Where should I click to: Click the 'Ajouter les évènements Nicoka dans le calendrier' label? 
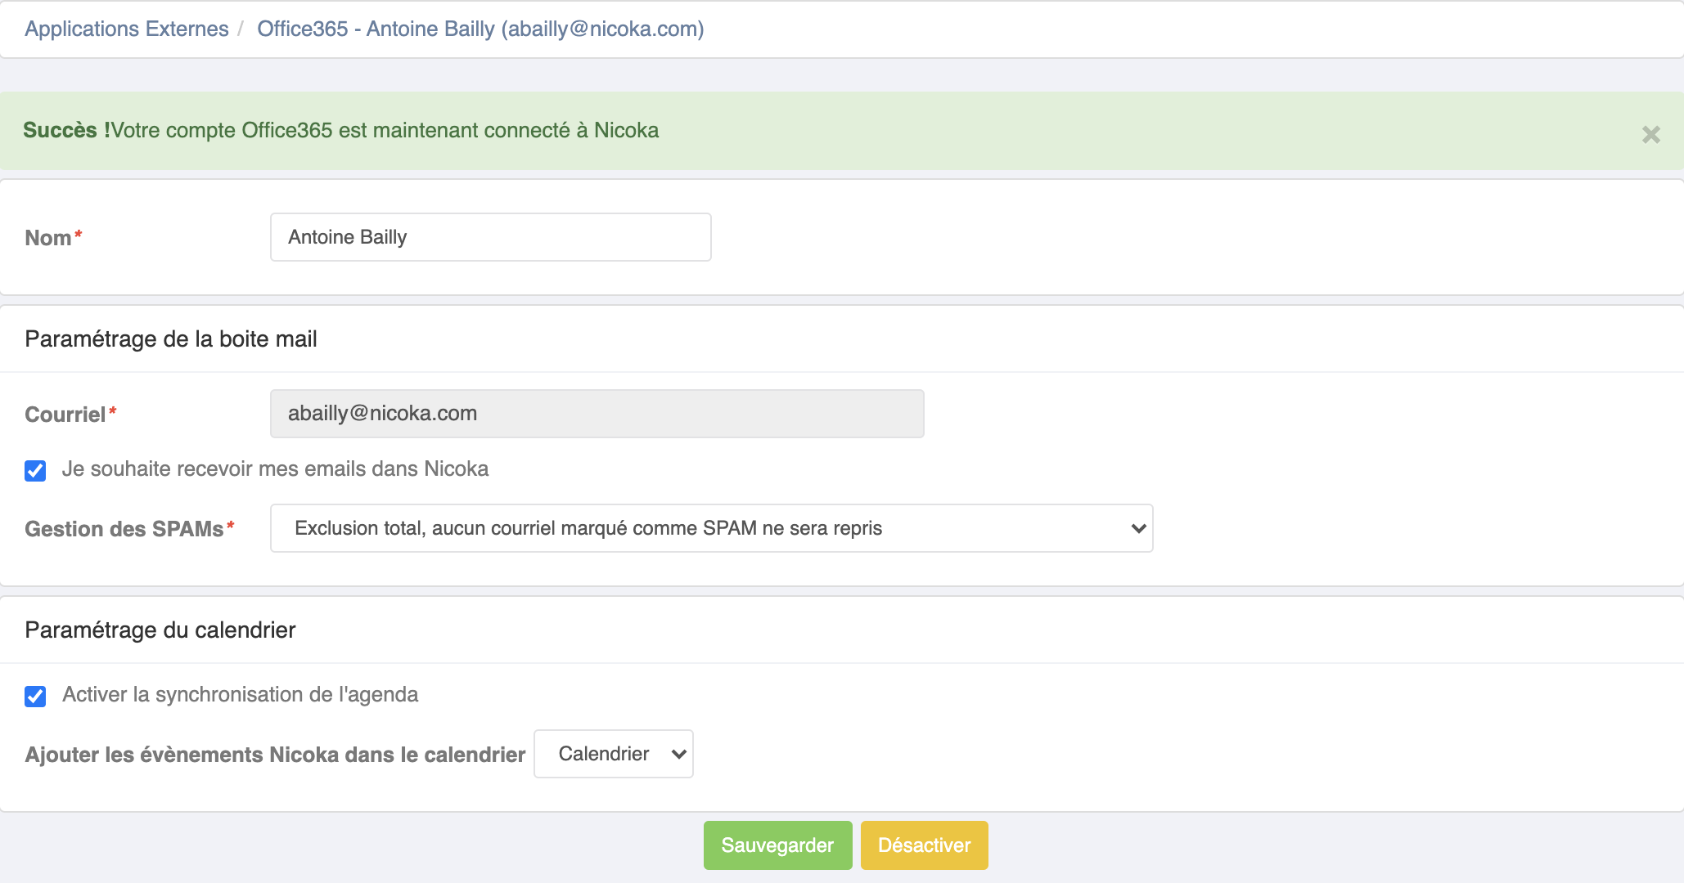click(275, 755)
